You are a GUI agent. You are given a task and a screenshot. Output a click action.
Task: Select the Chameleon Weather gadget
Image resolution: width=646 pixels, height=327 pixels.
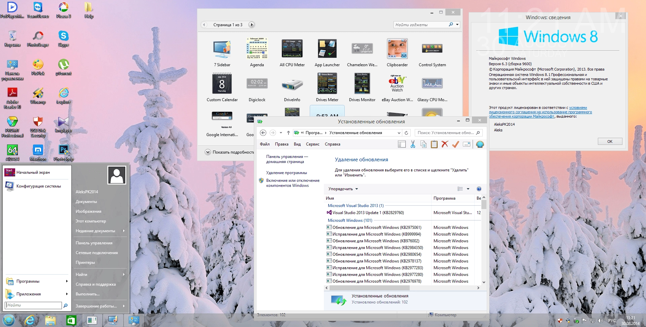(362, 53)
